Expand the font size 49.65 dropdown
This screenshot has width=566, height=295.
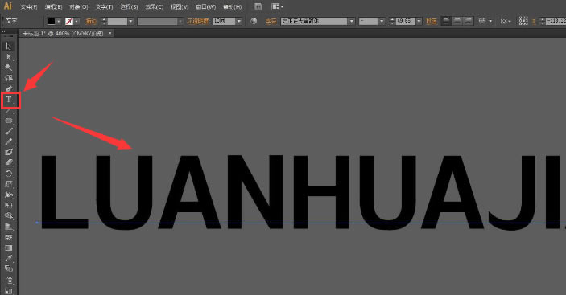click(419, 21)
